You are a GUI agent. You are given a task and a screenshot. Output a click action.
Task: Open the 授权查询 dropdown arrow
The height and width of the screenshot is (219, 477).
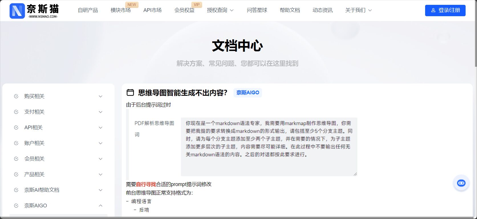232,10
